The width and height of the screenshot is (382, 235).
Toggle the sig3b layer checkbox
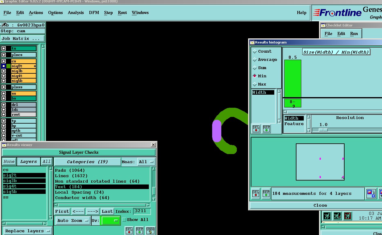[x=4, y=71]
